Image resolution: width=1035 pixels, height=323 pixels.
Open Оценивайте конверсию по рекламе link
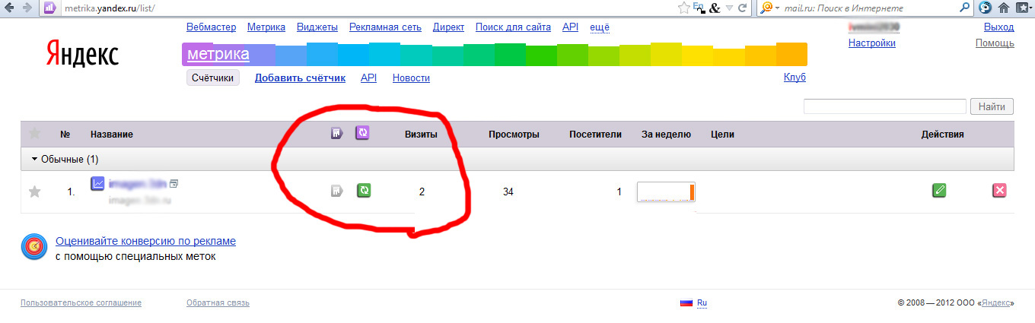pos(145,241)
